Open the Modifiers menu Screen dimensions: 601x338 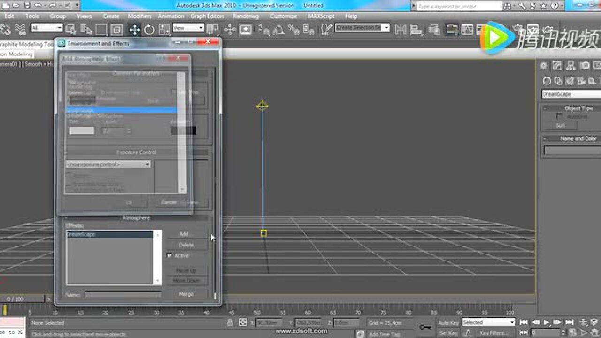coord(139,16)
